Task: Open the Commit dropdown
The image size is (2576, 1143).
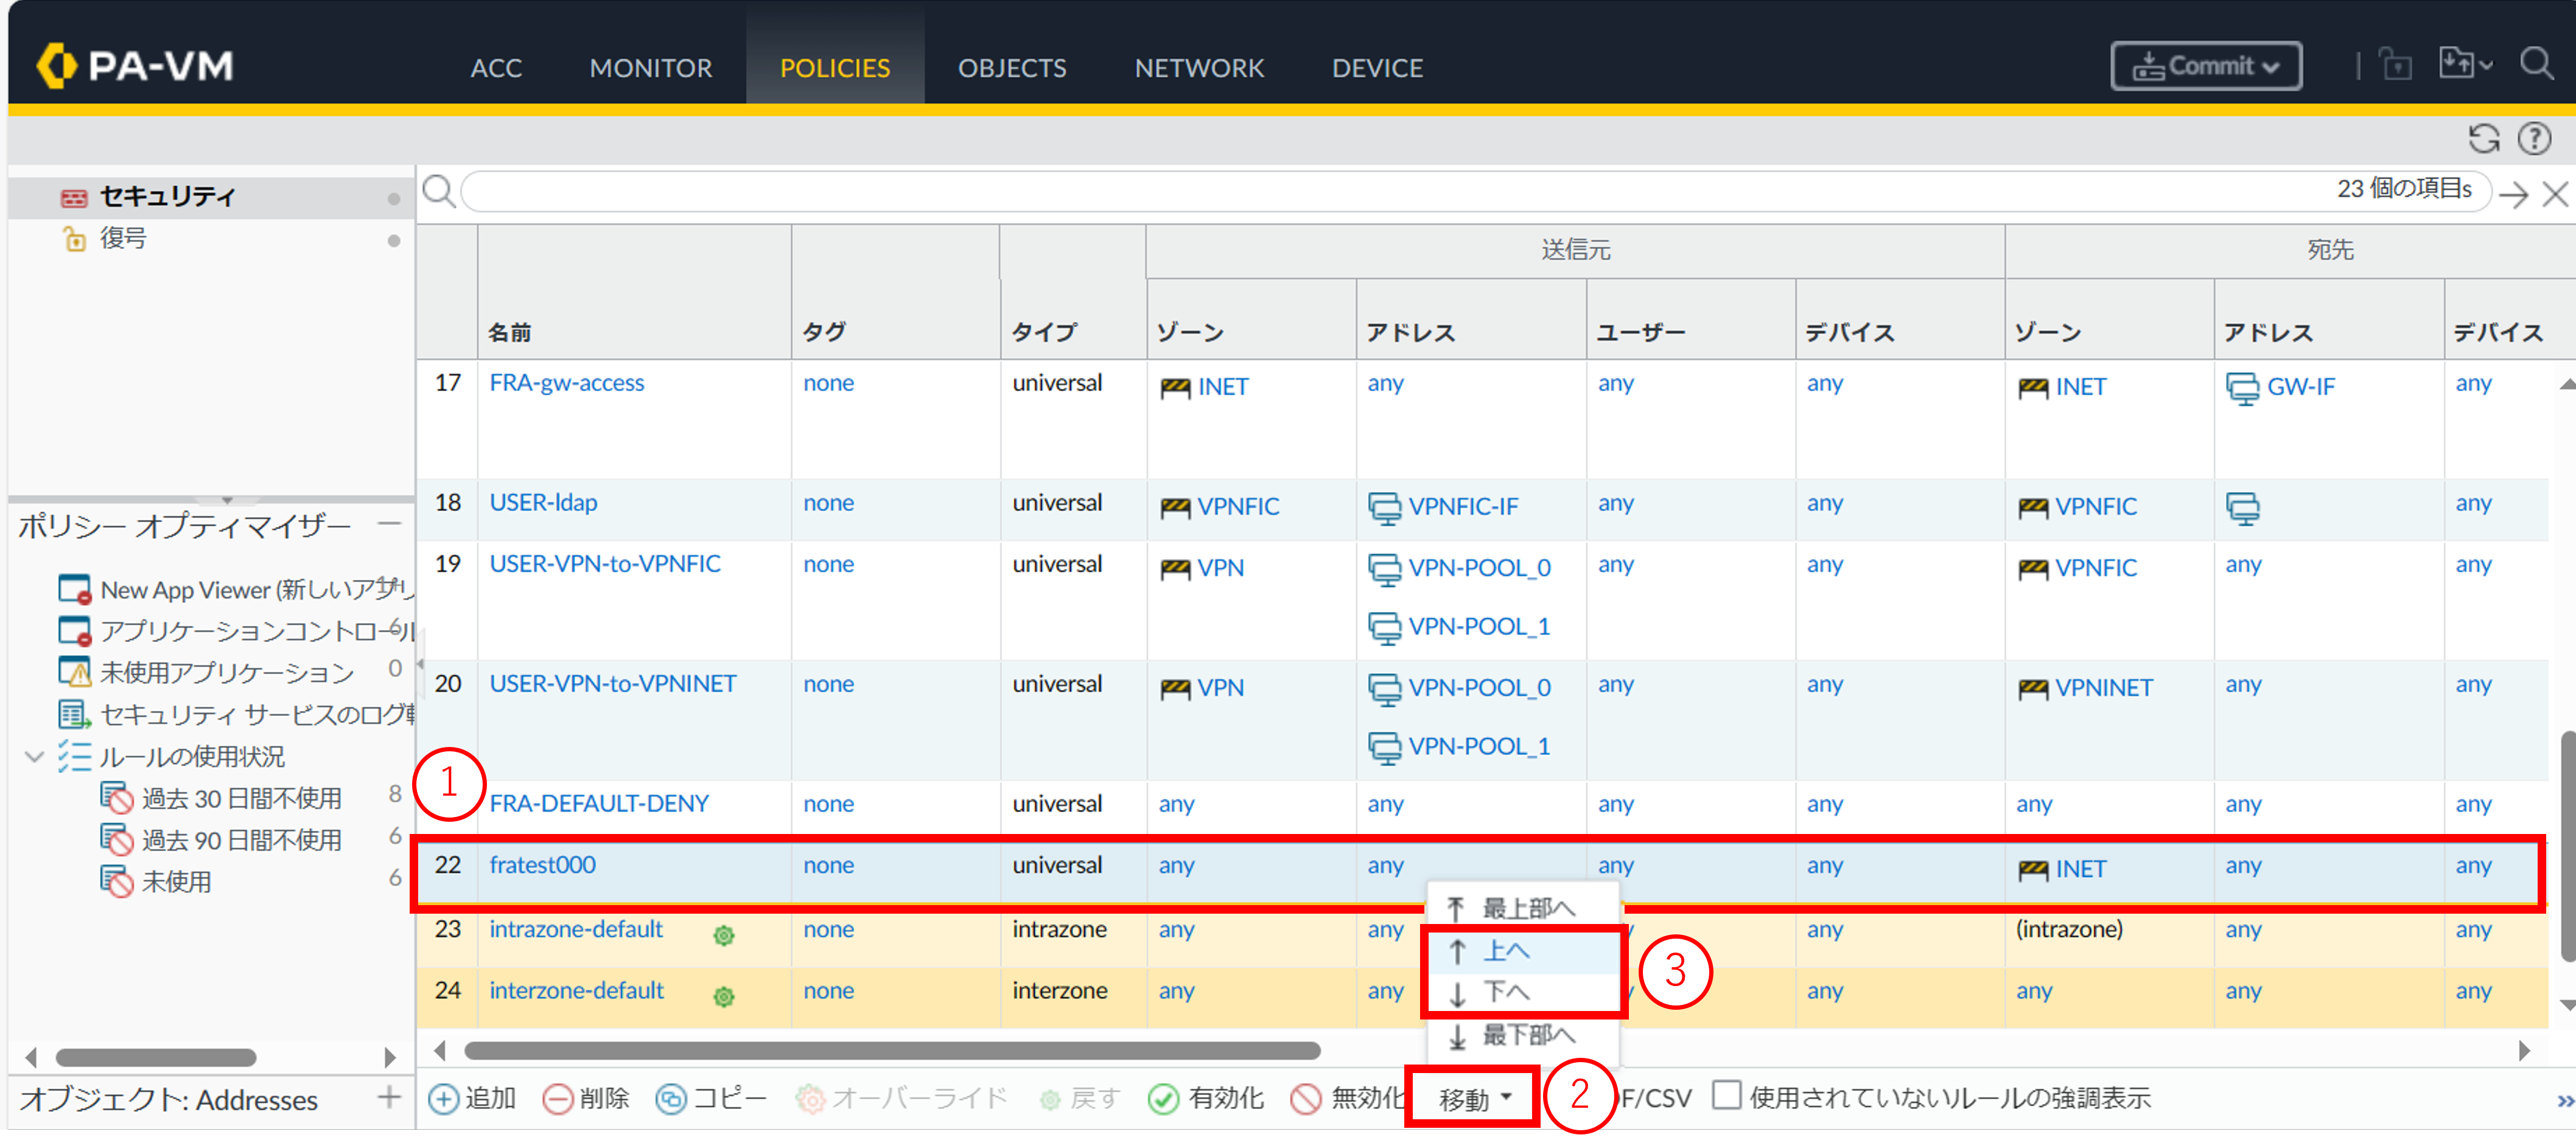Action: click(x=2205, y=66)
